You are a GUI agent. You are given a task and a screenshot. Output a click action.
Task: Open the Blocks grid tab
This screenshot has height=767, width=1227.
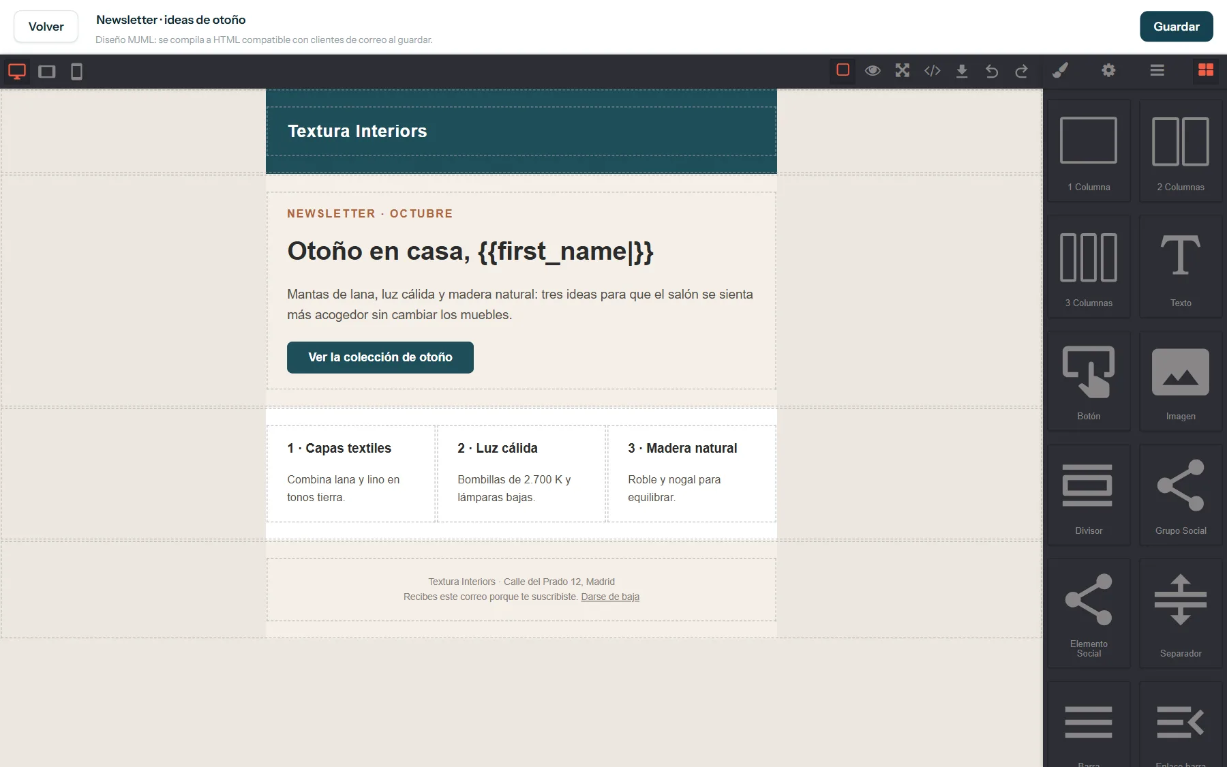pyautogui.click(x=1206, y=70)
